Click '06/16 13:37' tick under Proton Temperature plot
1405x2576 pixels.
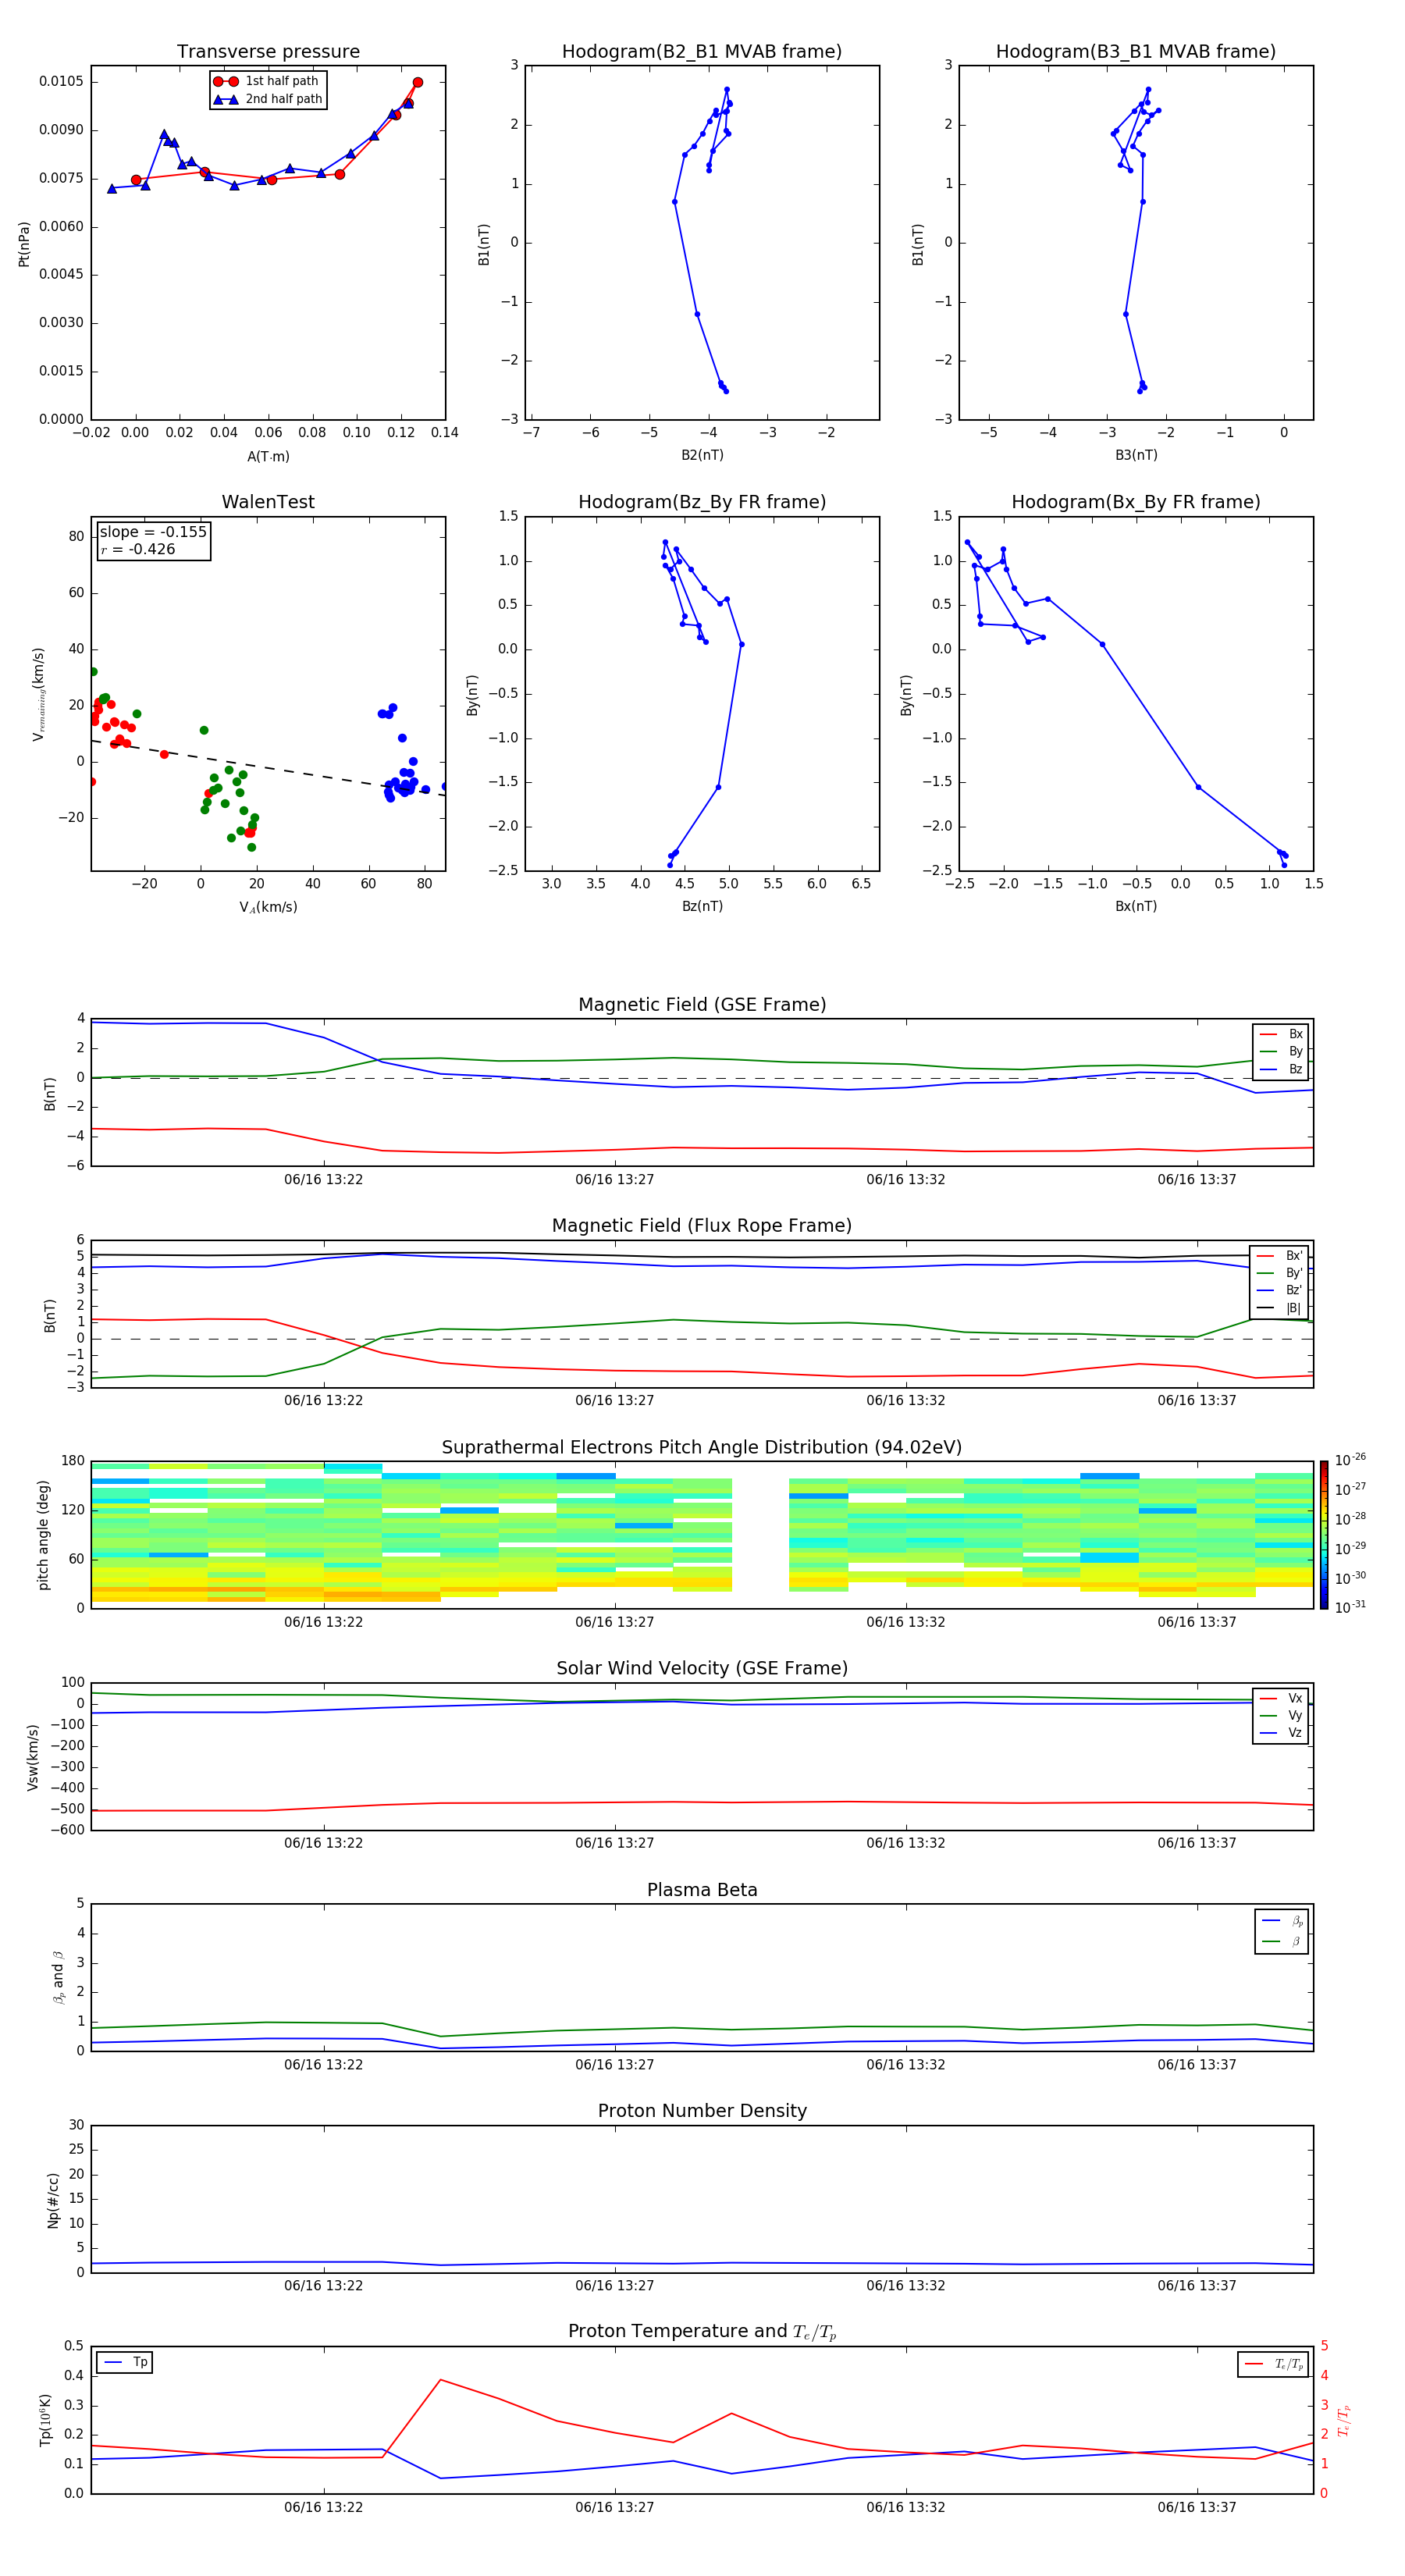click(x=1196, y=2508)
